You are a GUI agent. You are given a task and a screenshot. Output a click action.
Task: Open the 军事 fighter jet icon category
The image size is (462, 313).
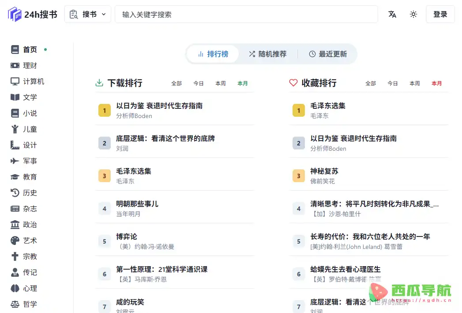click(x=15, y=161)
